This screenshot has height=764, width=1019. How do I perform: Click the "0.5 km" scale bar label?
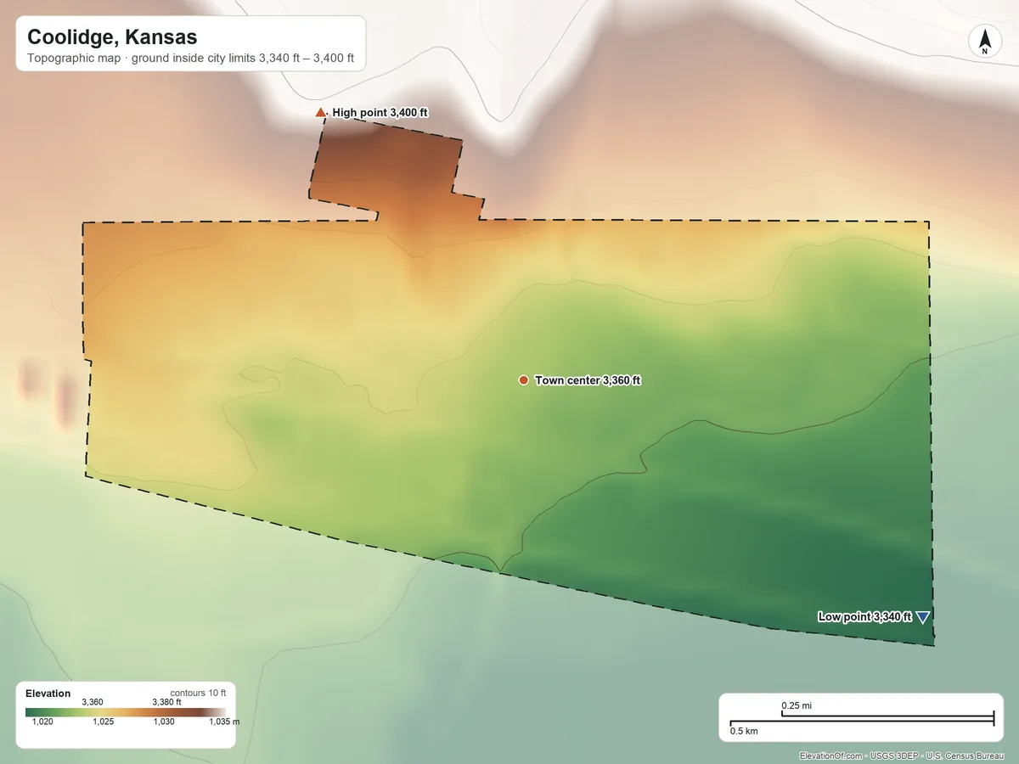point(744,731)
